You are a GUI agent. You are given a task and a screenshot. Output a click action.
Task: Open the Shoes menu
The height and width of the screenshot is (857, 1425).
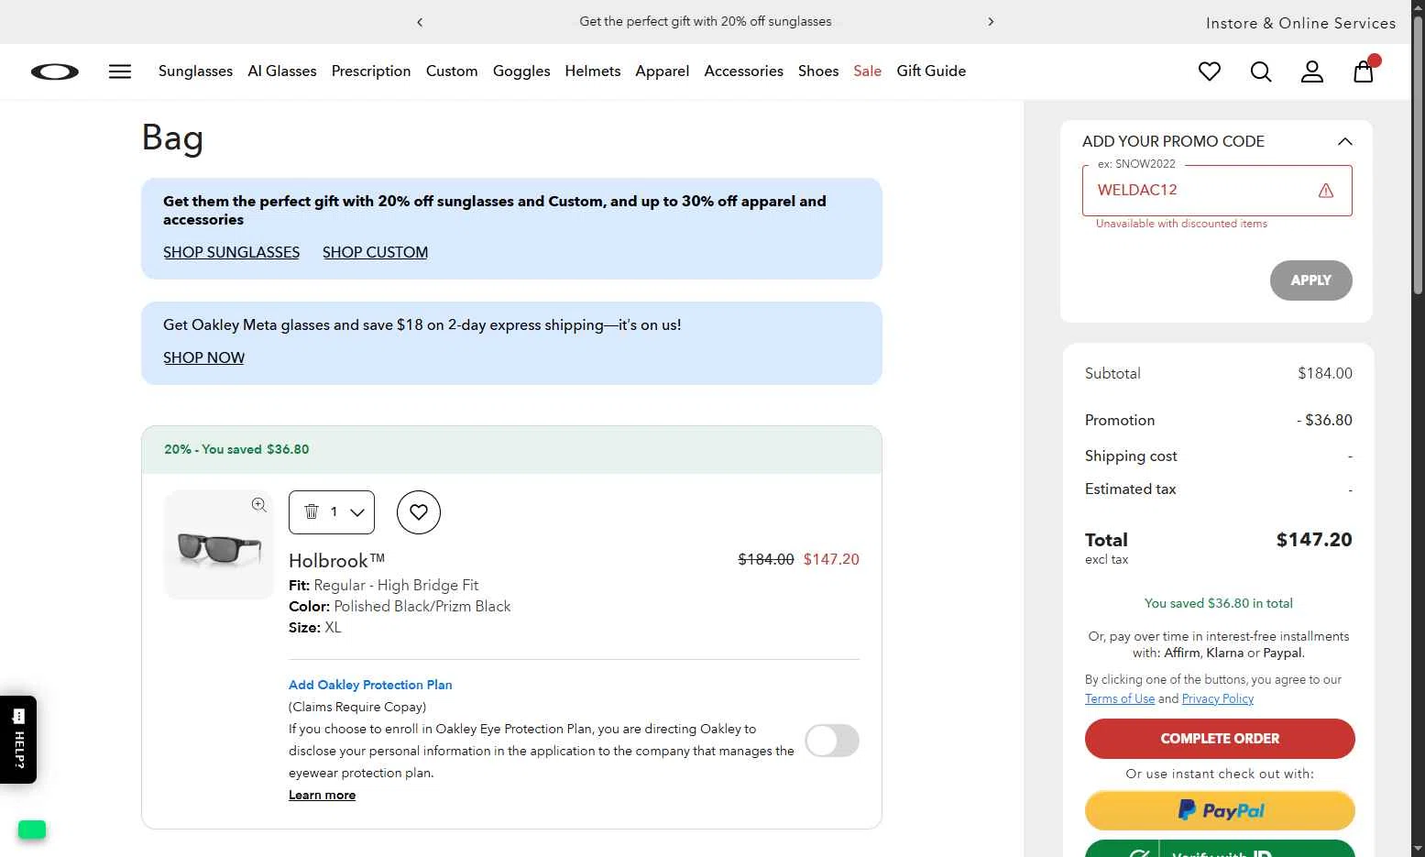(x=818, y=71)
